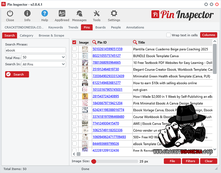Image resolution: width=221 pixels, height=173 pixels.
Task: Open the Info toolbar icon
Action: pos(27,14)
